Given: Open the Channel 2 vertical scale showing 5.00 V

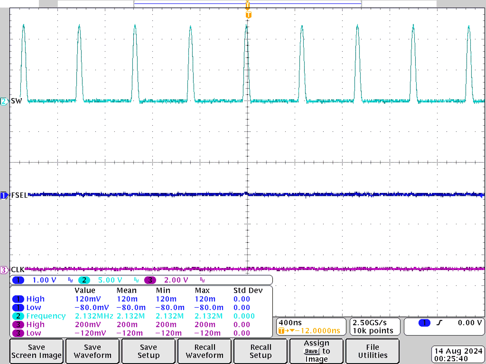Looking at the screenshot, I should (x=110, y=280).
